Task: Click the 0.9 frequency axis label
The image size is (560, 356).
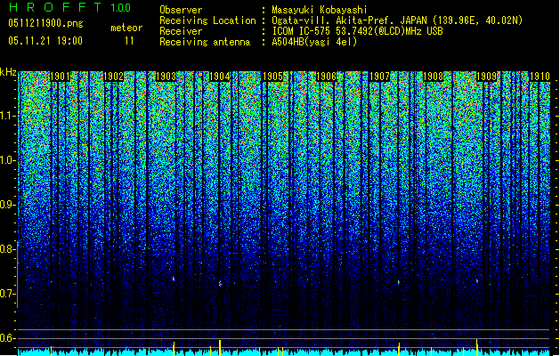Action: pyautogui.click(x=7, y=205)
